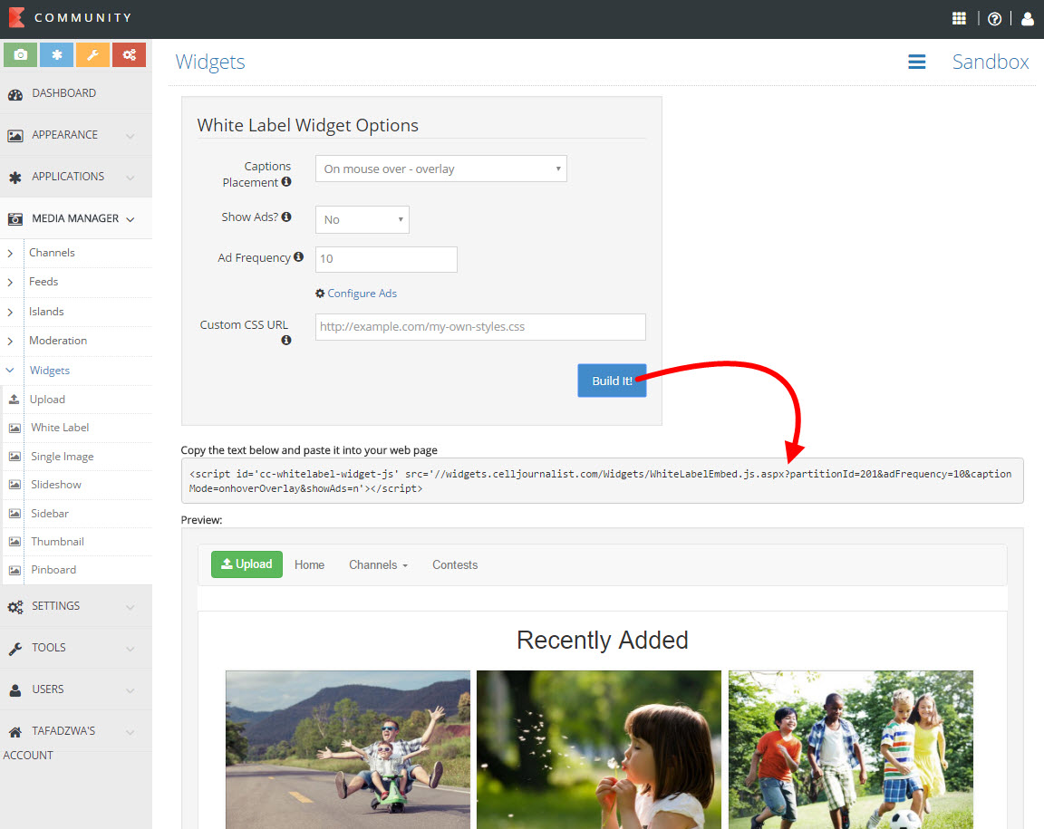
Task: Open the Upload link in sidebar
Action: tap(47, 399)
